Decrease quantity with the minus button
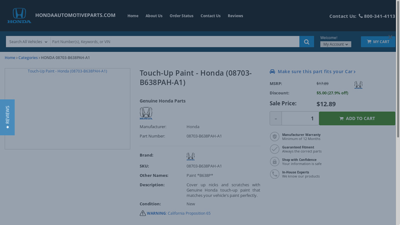400x225 pixels. coord(275,118)
